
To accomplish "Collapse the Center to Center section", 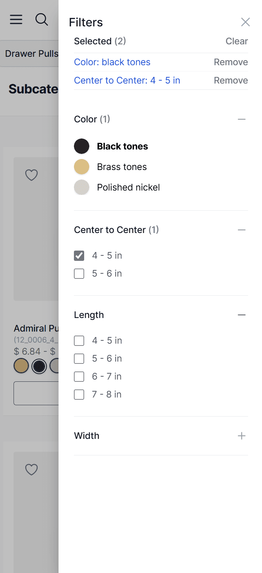I will click(x=242, y=230).
